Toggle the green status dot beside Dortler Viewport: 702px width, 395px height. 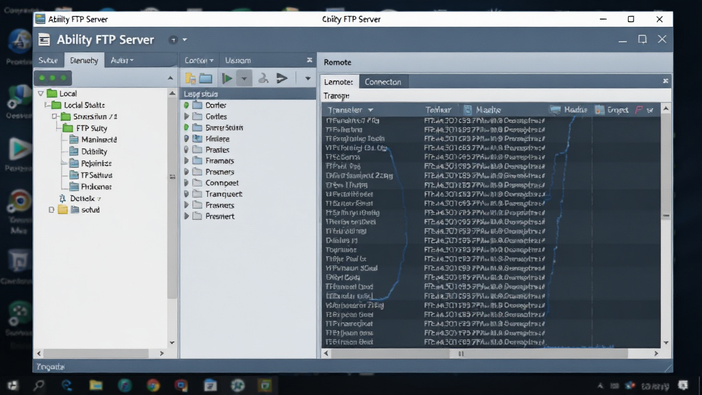pos(186,105)
